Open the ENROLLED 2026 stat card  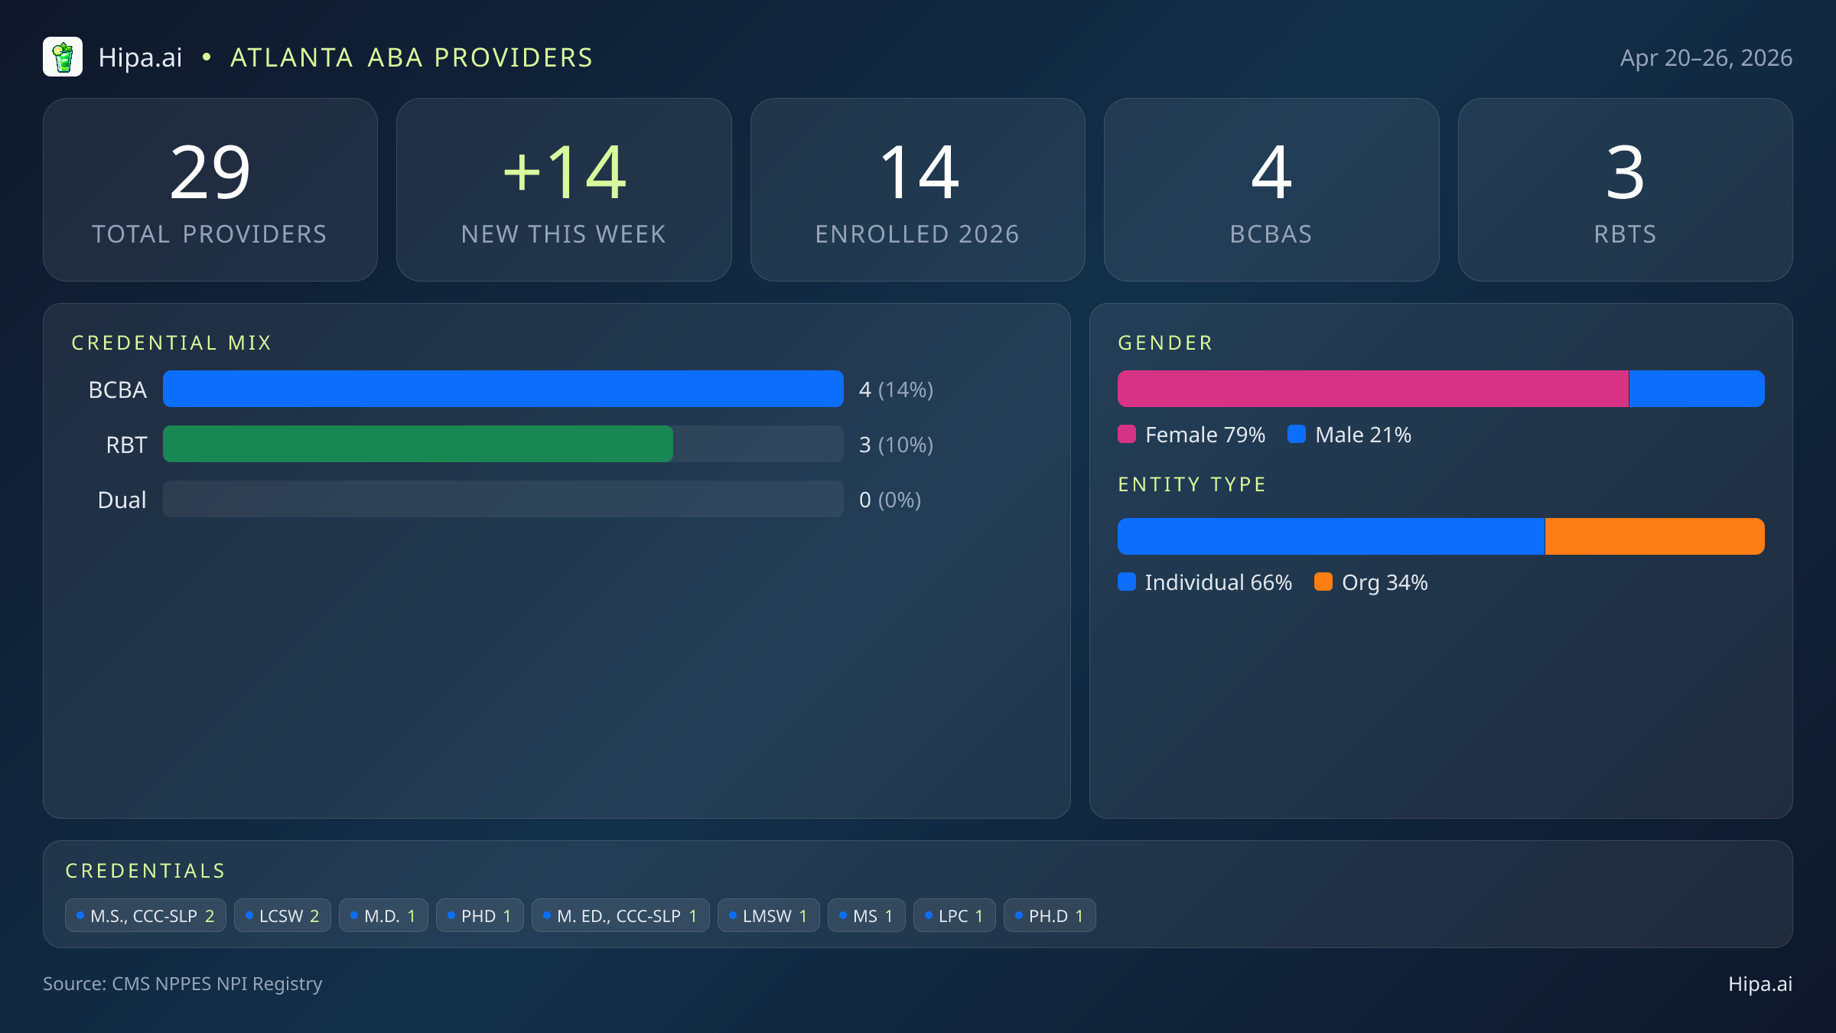(x=917, y=189)
